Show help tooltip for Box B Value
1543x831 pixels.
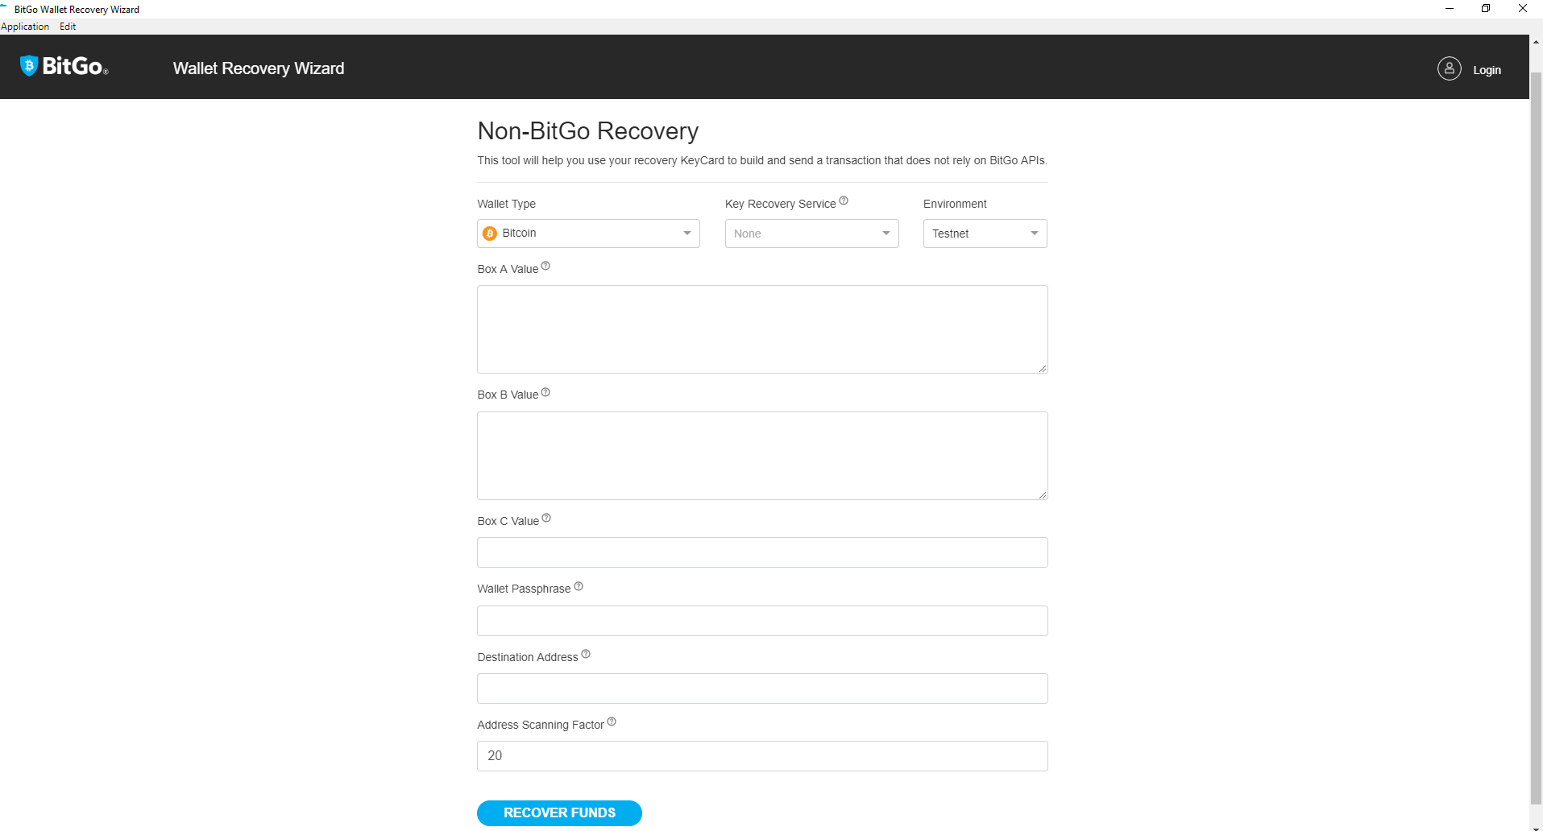(545, 392)
